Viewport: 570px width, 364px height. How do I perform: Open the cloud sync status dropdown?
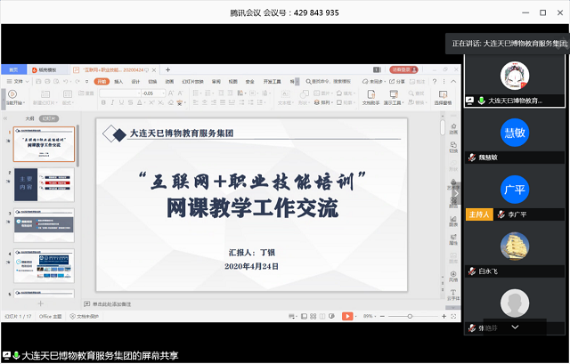coord(372,82)
